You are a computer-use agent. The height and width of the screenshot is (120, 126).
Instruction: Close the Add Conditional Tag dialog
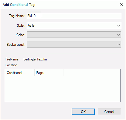(121, 4)
